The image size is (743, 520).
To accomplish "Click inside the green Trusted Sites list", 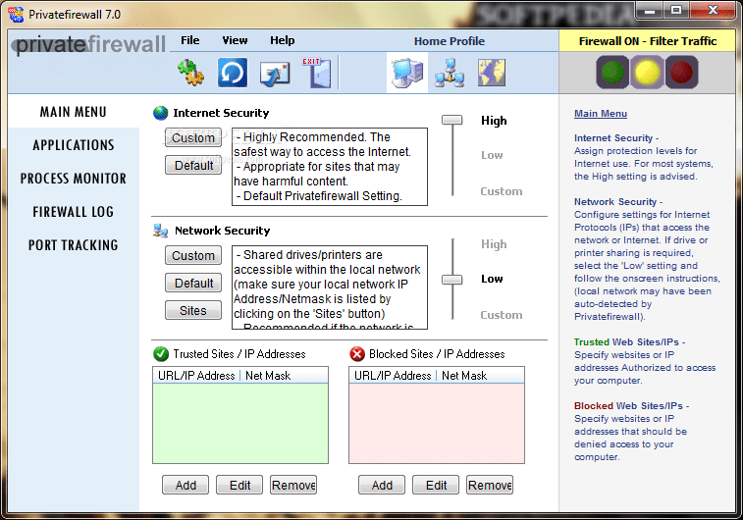I will click(x=240, y=423).
